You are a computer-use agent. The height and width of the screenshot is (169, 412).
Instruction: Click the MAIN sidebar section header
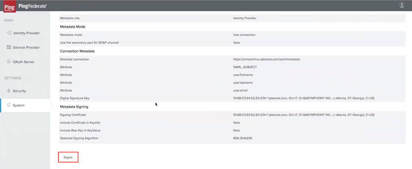pos(9,20)
